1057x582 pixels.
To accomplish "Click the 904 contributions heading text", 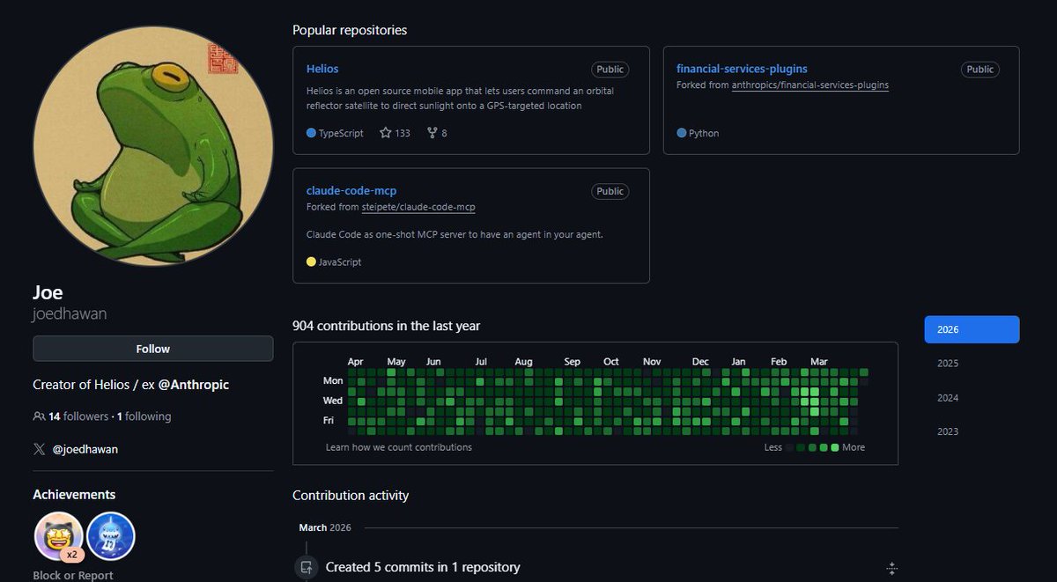I will point(387,326).
